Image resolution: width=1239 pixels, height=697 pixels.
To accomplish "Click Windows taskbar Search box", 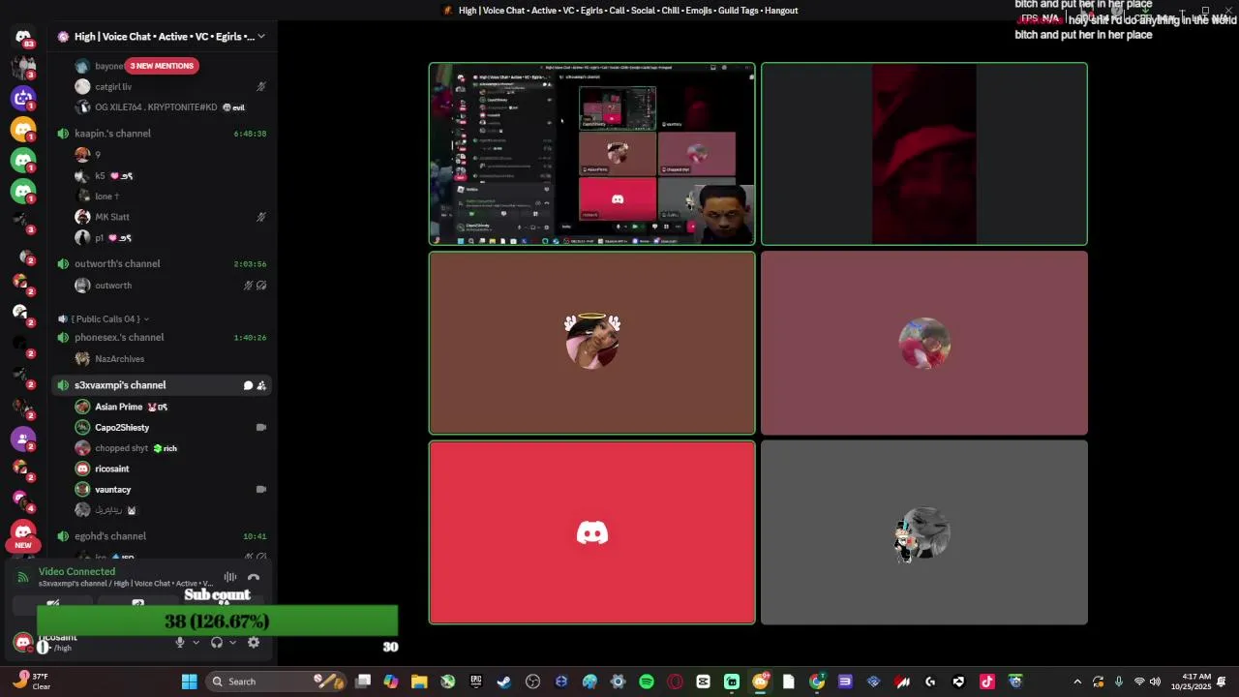I will (276, 682).
